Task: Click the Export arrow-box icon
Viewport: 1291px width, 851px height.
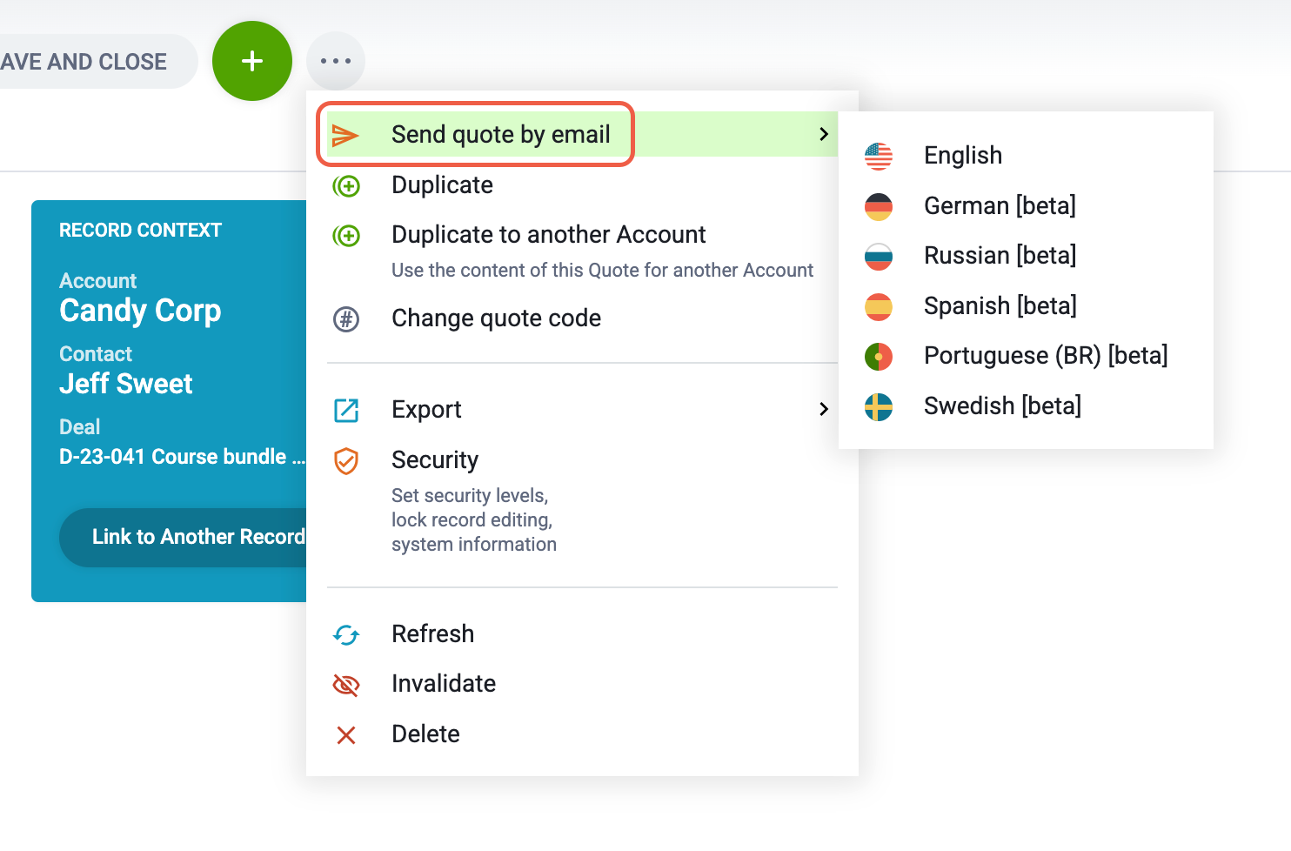Action: [x=346, y=410]
